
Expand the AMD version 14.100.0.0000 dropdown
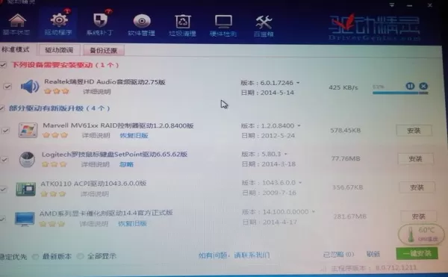314,211
